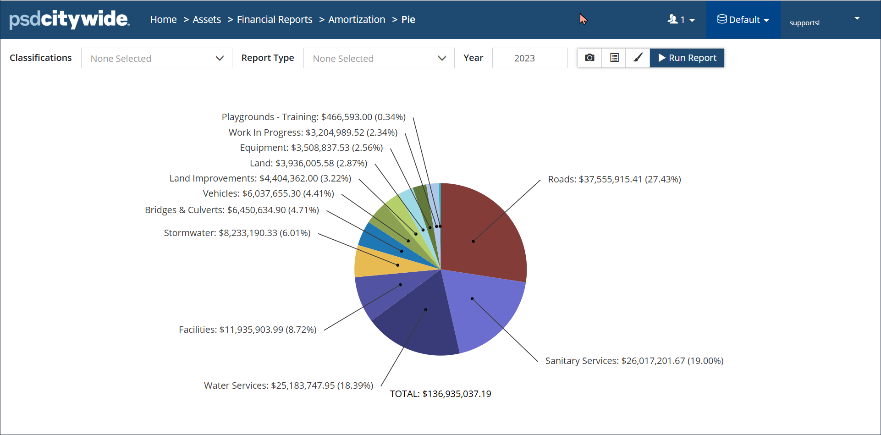
Task: Click the Default database icon
Action: [x=721, y=19]
